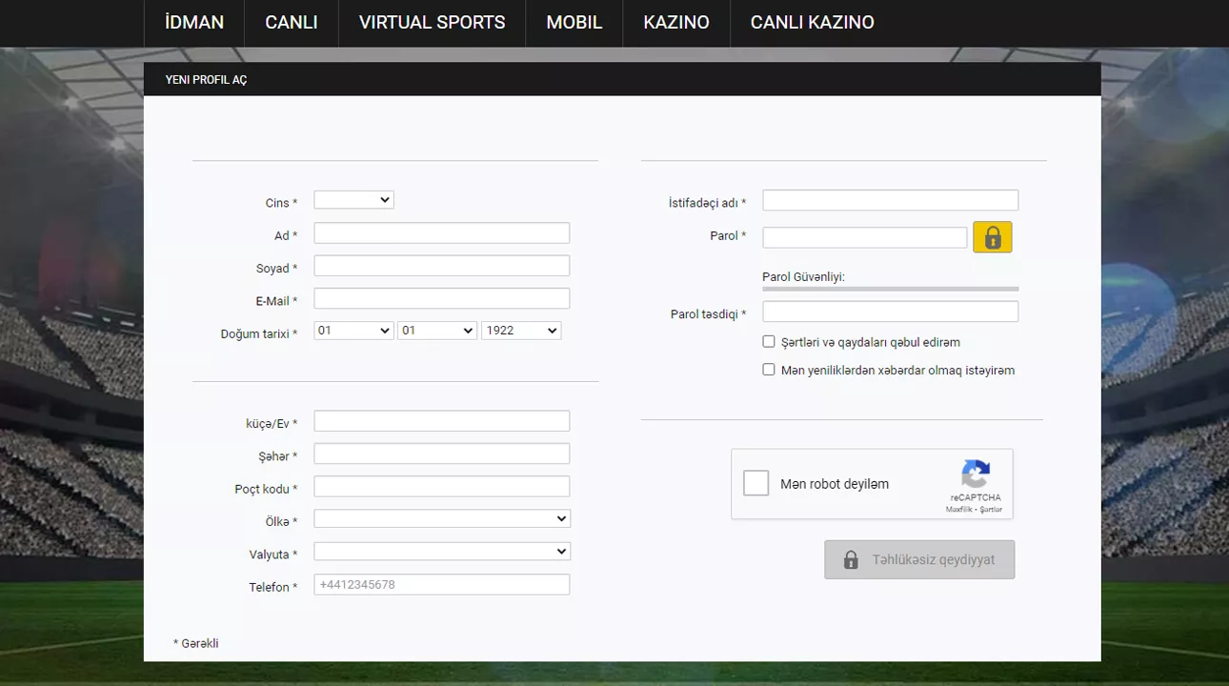Click the İstifadəçi adı text field
The height and width of the screenshot is (686, 1229).
click(x=890, y=201)
